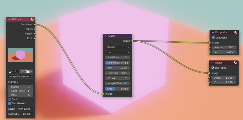This screenshot has height=120, width=243.
Task: Click the Viewer node Alpha 1.000 field
Action: coord(224,78)
